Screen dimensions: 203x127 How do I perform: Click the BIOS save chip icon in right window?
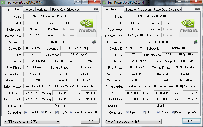tap(195, 42)
